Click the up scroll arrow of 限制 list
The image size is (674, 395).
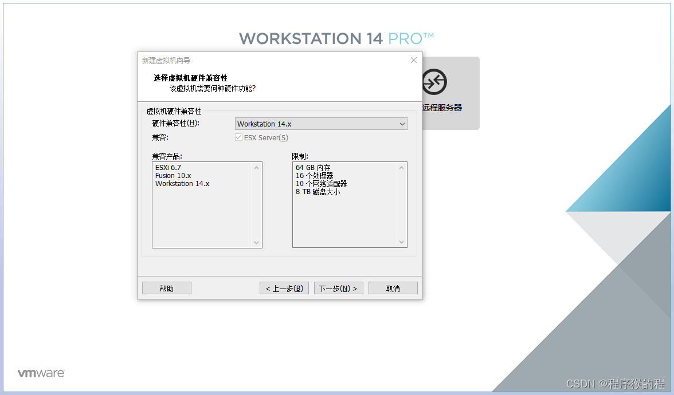(402, 166)
